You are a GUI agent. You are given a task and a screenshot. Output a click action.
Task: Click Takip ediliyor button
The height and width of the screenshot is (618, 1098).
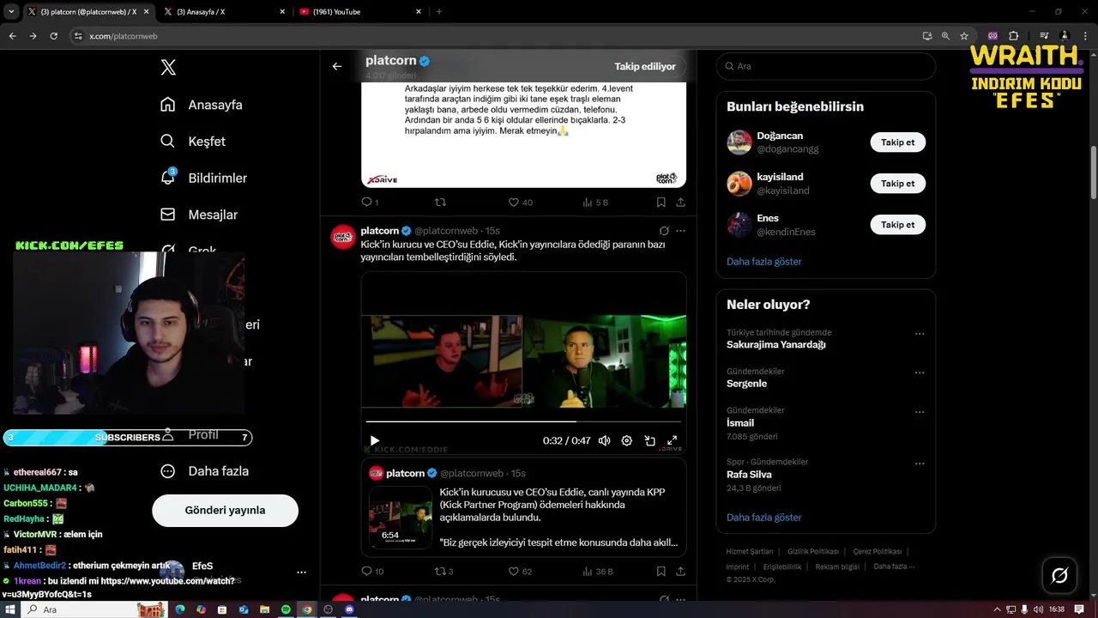pos(645,66)
